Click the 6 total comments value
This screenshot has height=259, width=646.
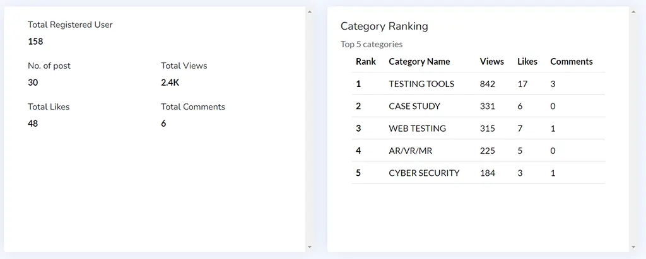(163, 124)
